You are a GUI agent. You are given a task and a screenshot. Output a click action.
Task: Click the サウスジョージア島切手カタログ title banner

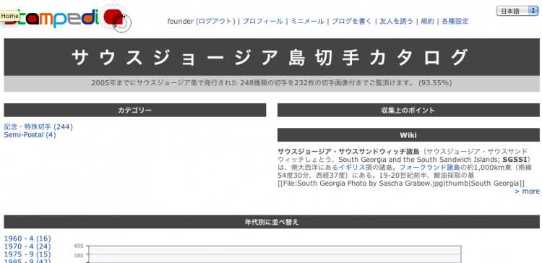(272, 57)
